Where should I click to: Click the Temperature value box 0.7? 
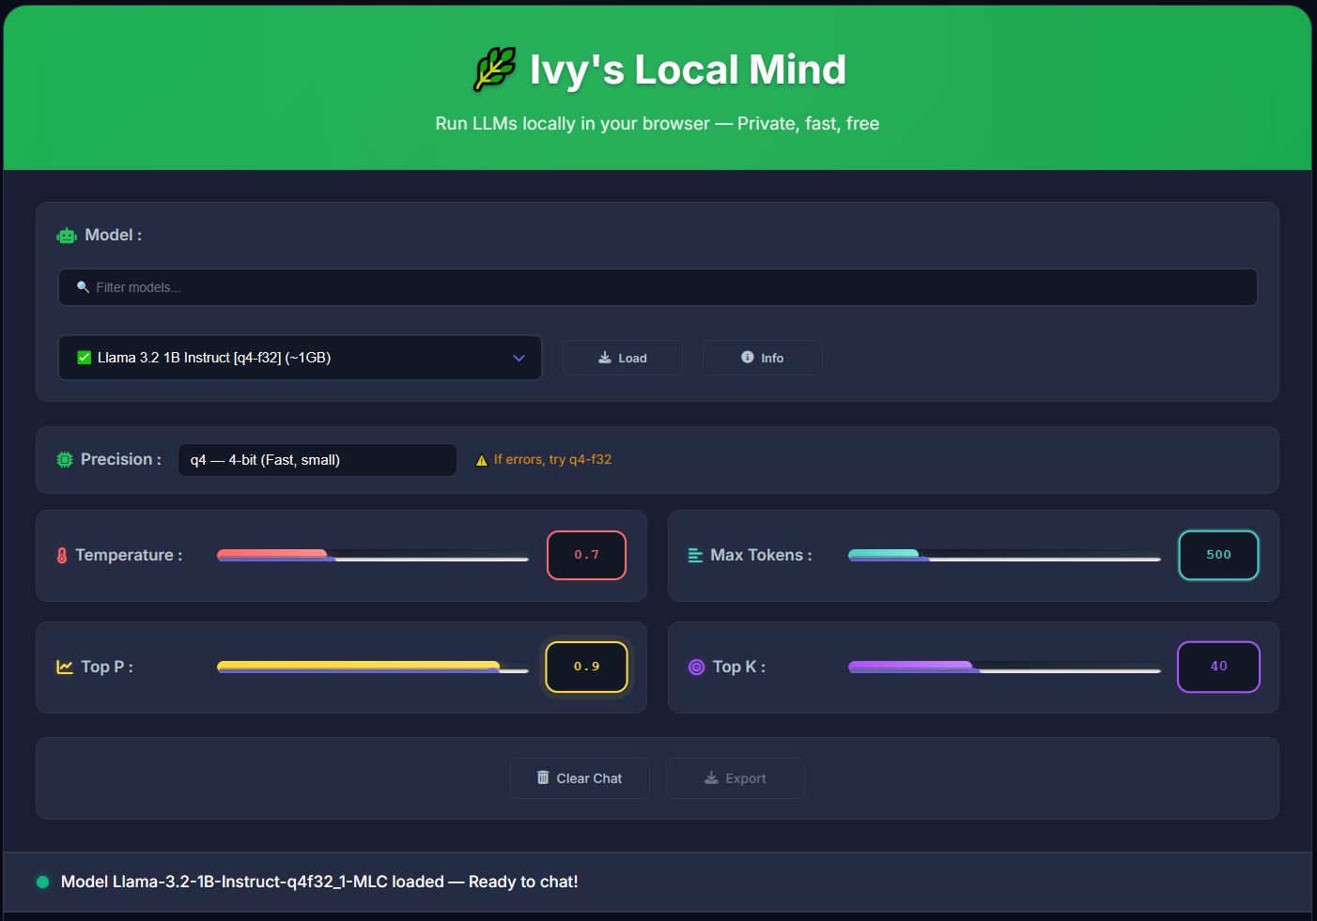(586, 555)
